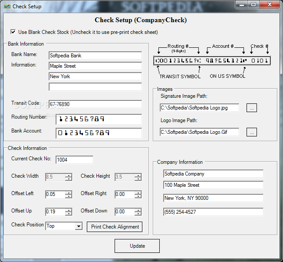Screen dimensions: 283x262
Task: Decrease Offset Right value with down arrow
Action: (x=138, y=196)
